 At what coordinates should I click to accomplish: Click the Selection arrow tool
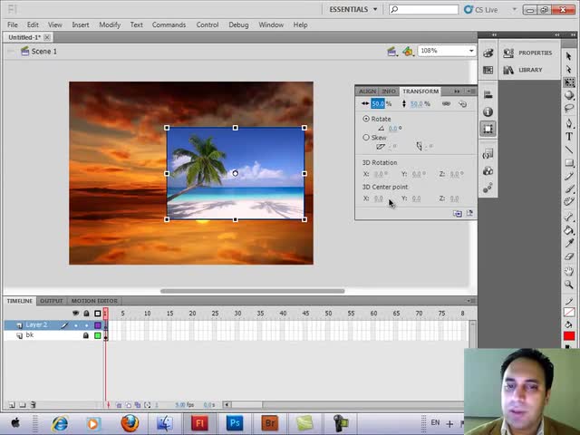click(x=569, y=56)
